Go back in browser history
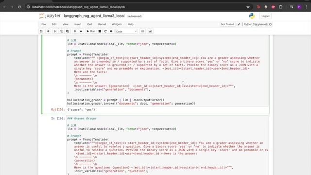This screenshot has height=175, width=311. [x=4, y=7]
